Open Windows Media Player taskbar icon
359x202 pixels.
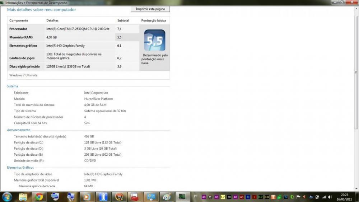87,197
